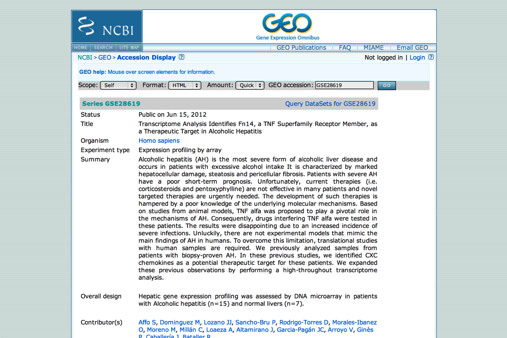Click the GEO Gene Expression Omnibus logo
Screen dimensions: 507x338
tap(288, 27)
